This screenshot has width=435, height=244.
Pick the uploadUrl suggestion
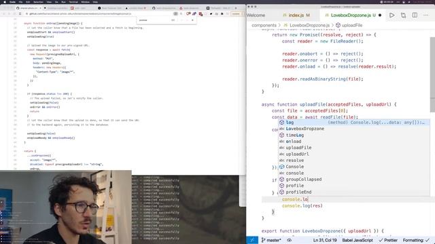tap(354, 154)
